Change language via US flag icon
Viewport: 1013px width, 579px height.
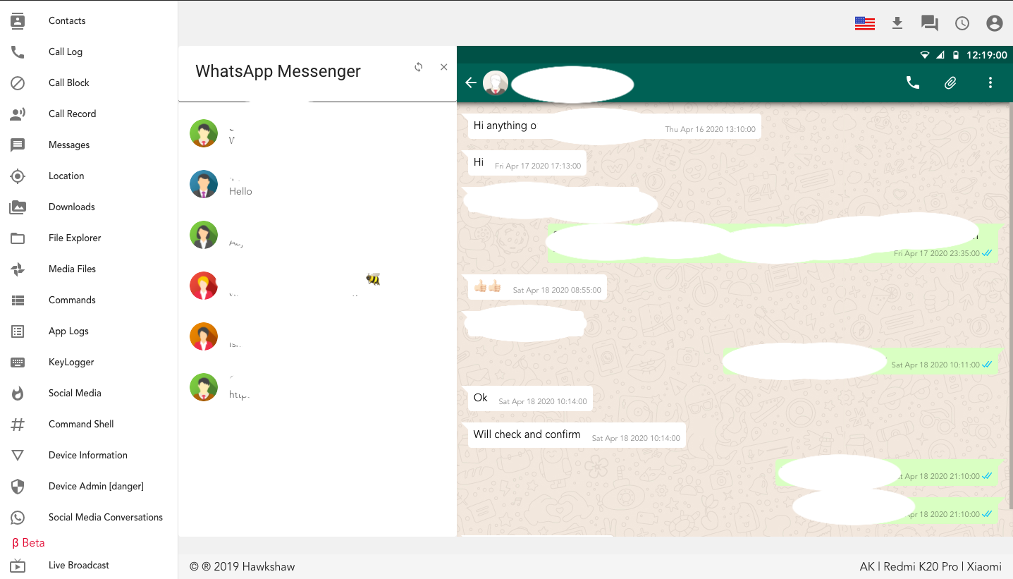pyautogui.click(x=865, y=23)
